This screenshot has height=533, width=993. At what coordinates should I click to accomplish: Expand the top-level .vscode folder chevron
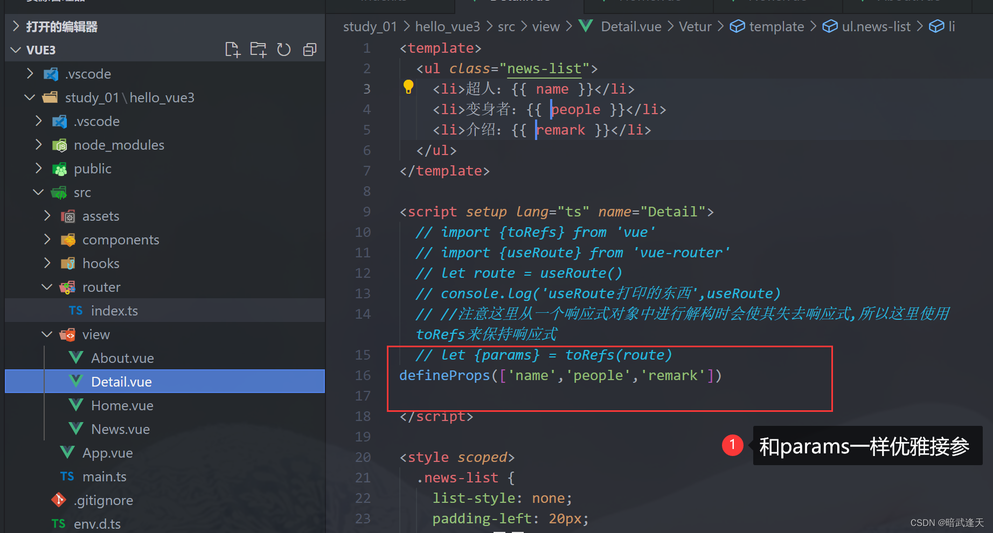click(30, 74)
